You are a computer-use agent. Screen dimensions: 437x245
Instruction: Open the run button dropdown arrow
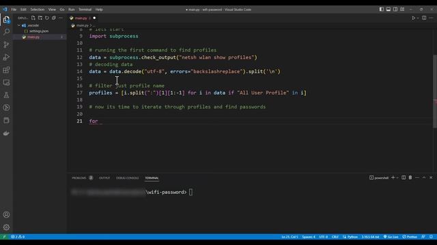coord(418,18)
